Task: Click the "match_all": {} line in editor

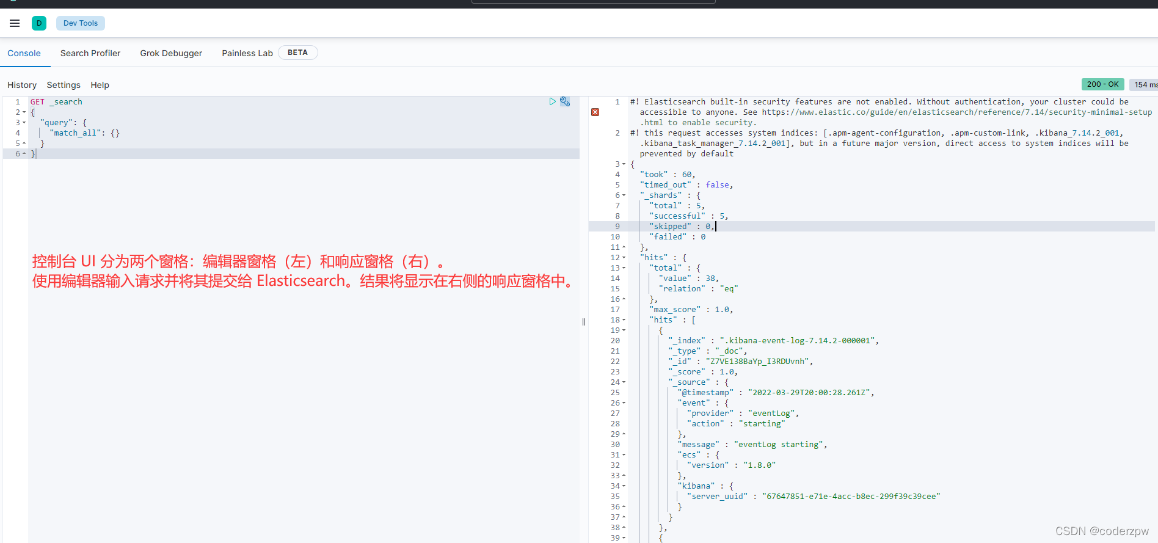Action: (85, 133)
